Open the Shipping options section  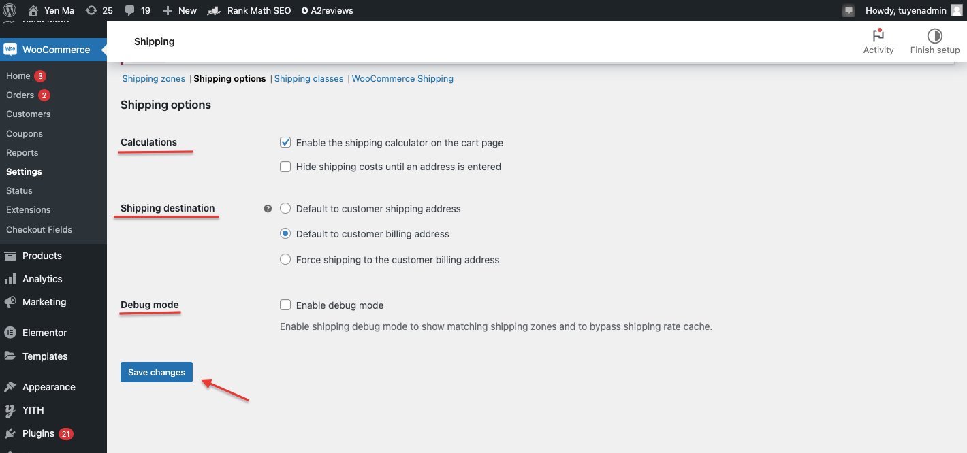[x=229, y=78]
